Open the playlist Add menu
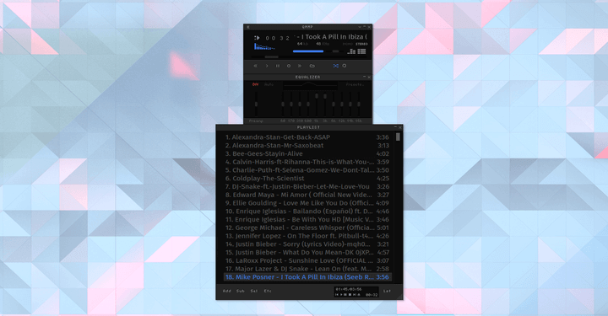608x316 pixels. [x=227, y=291]
